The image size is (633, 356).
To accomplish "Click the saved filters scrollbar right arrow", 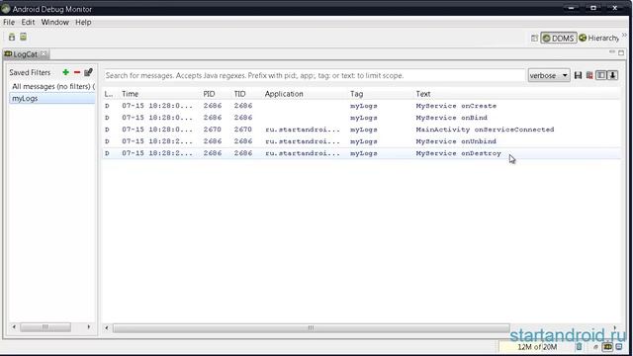I will coord(89,327).
